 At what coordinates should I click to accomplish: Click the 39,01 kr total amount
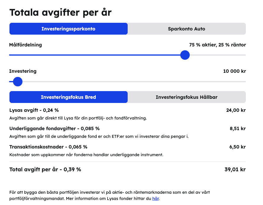click(x=235, y=170)
